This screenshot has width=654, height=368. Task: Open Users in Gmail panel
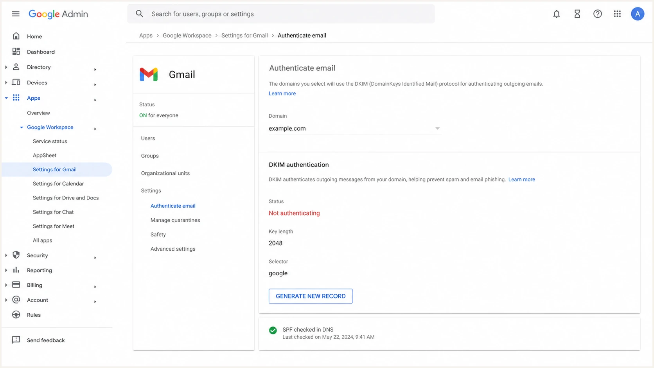click(148, 138)
